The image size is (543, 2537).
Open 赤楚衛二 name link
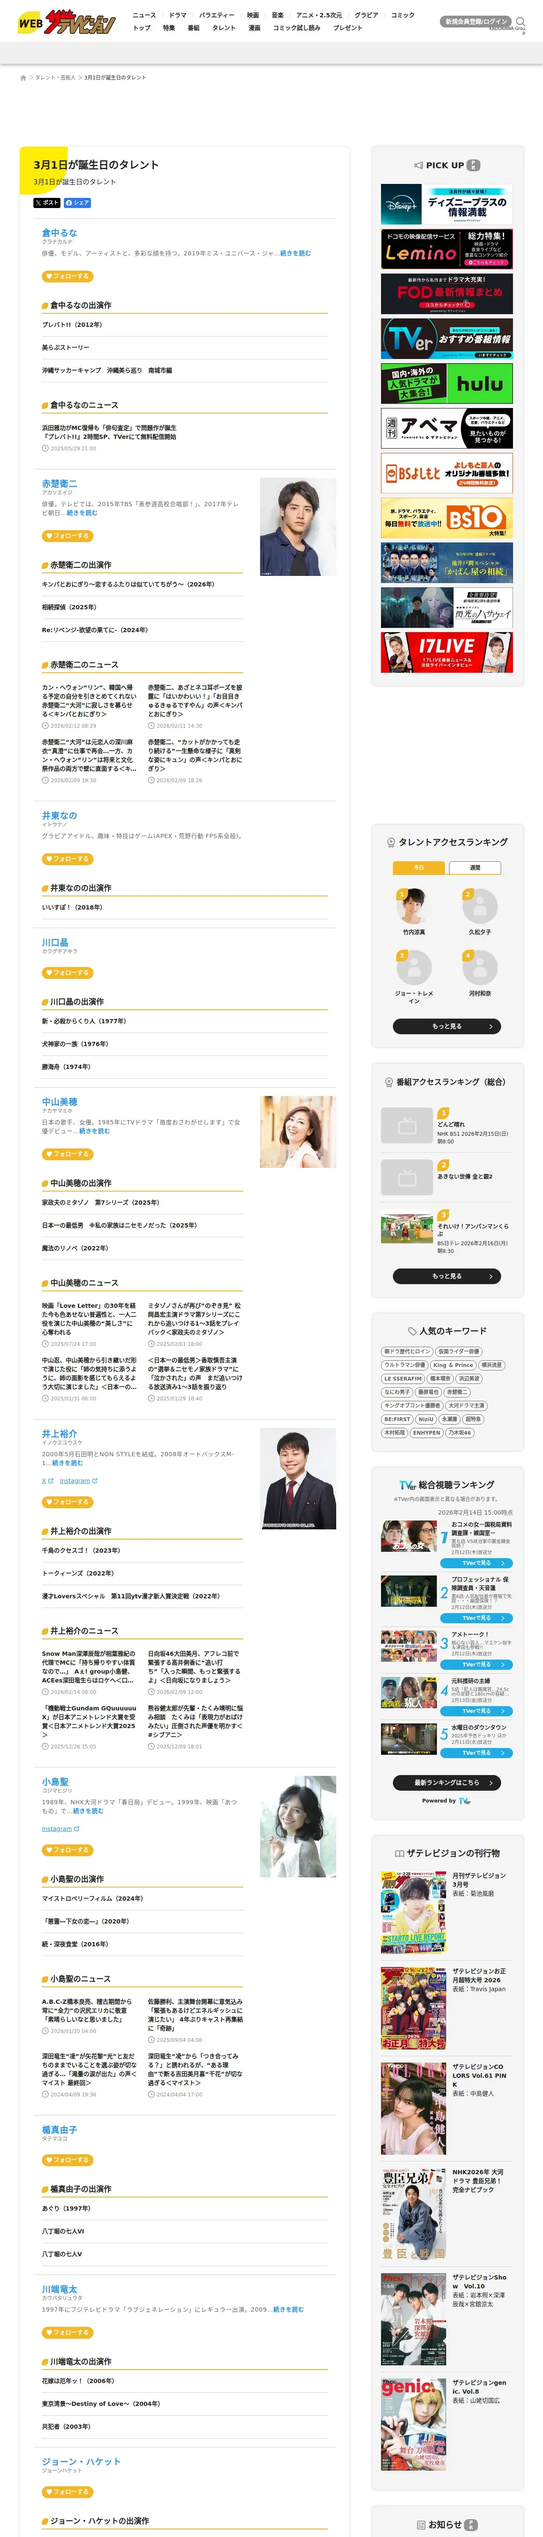coord(59,484)
